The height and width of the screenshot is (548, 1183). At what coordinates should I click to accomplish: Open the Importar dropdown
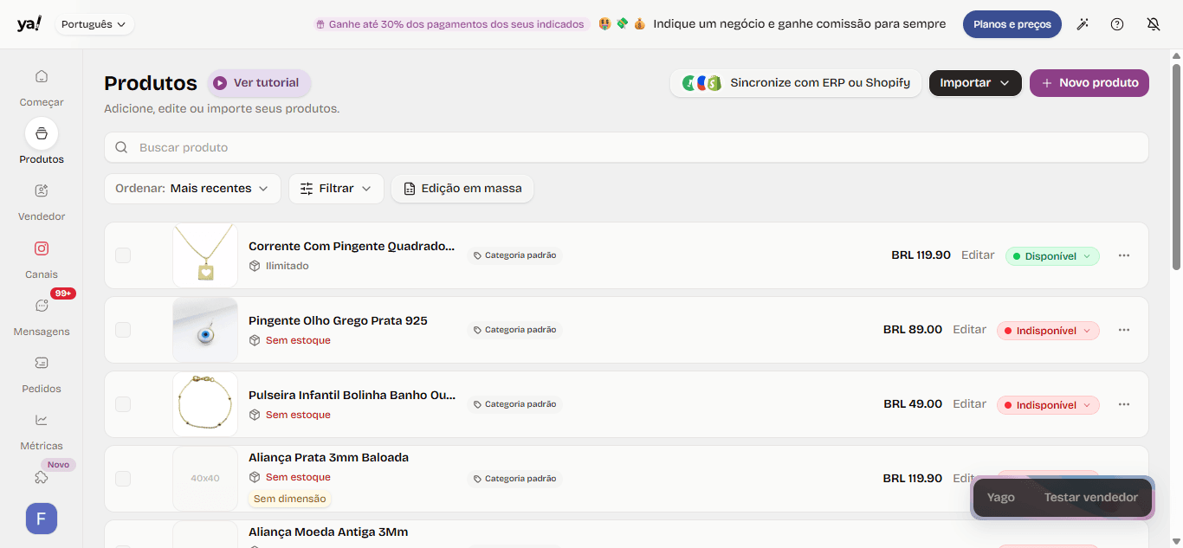point(975,83)
